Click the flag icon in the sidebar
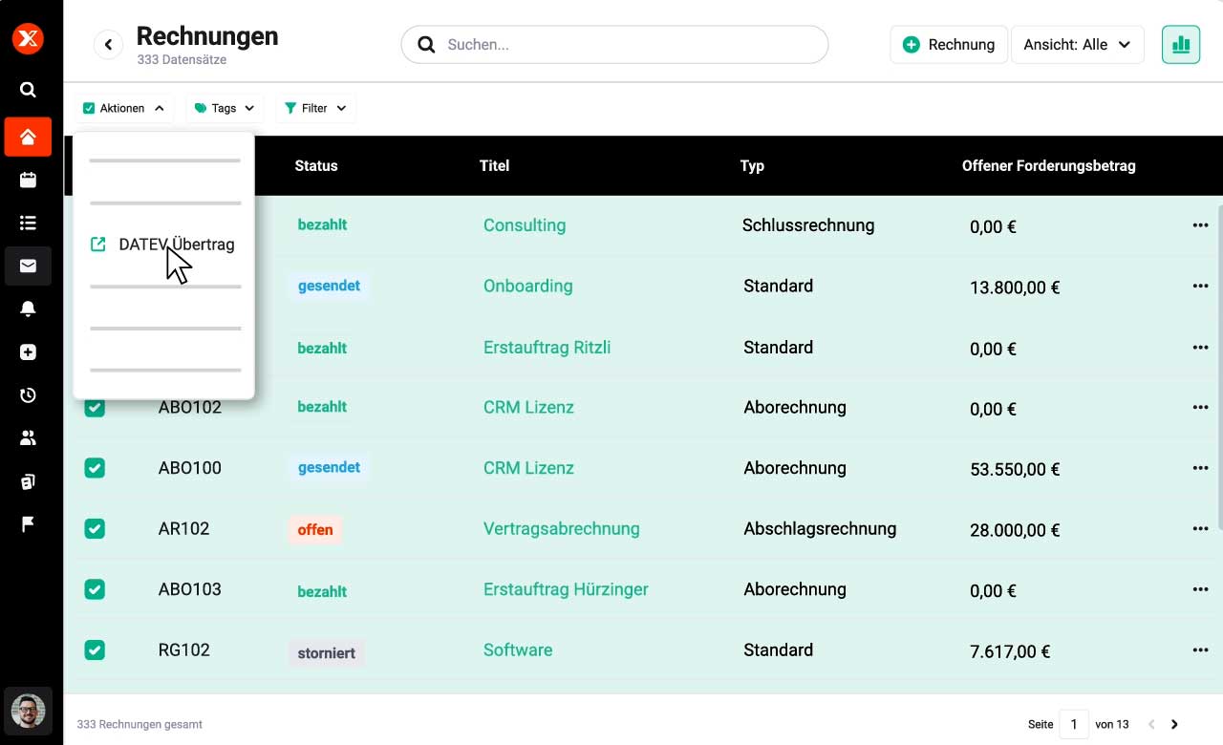Image resolution: width=1223 pixels, height=745 pixels. pos(28,523)
